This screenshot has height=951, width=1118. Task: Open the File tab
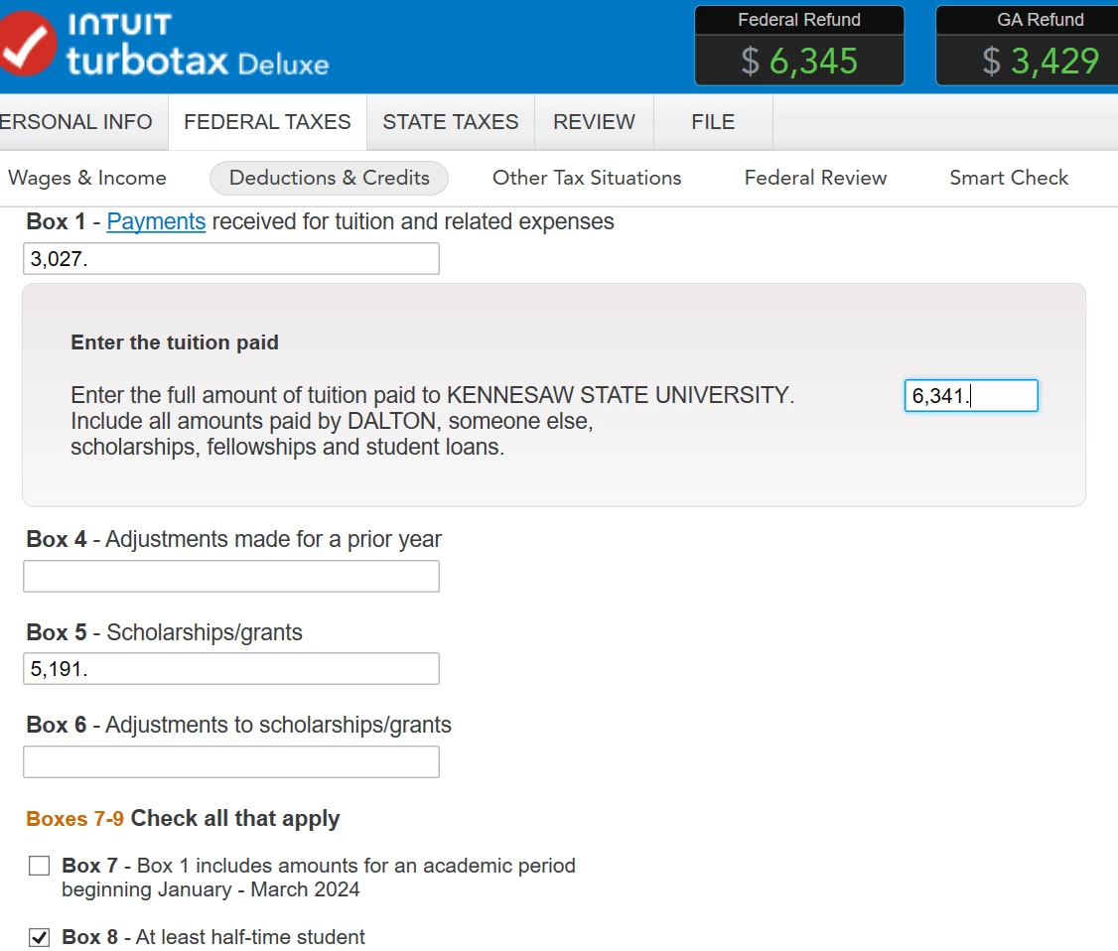click(x=713, y=122)
